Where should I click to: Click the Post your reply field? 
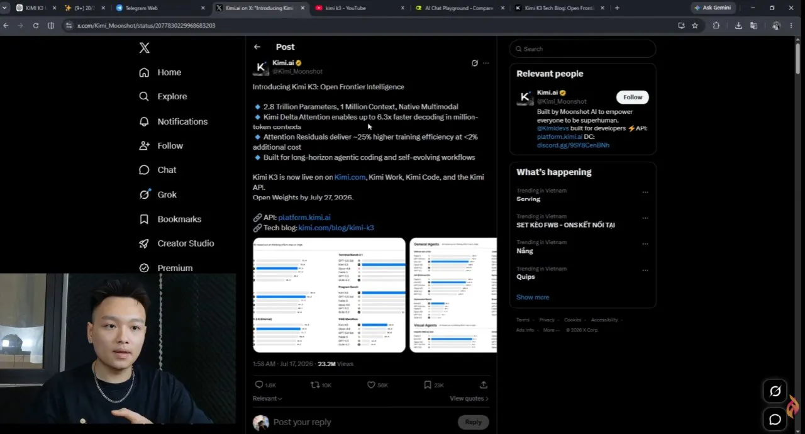tap(362, 422)
